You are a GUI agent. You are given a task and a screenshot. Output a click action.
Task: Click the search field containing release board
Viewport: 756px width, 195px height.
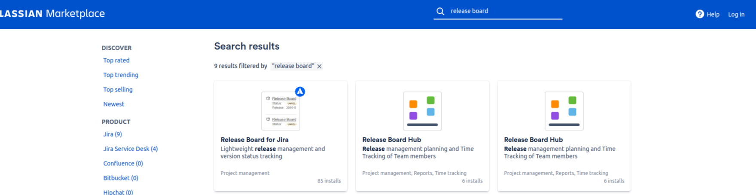[x=503, y=11]
